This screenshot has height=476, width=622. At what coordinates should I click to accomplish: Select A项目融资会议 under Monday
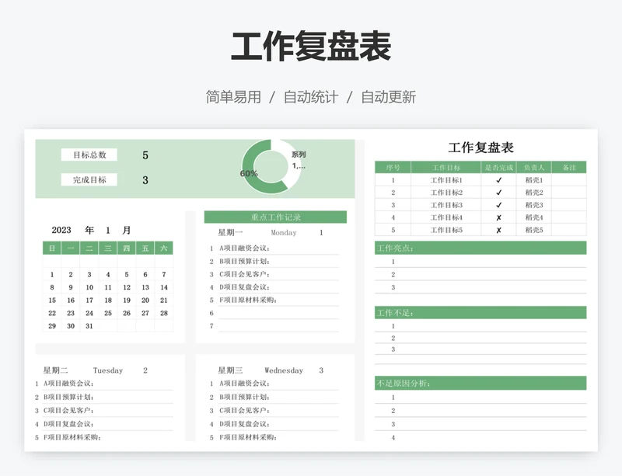coord(245,248)
